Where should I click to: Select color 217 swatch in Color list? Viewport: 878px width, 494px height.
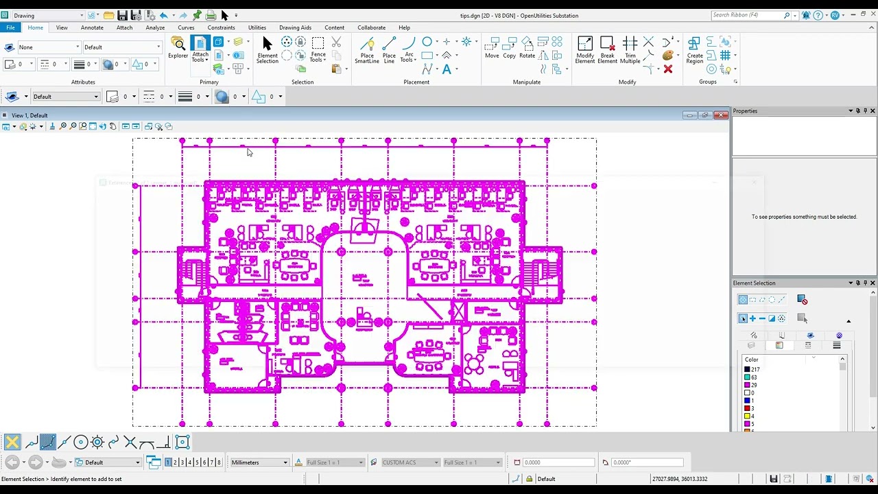coord(747,370)
